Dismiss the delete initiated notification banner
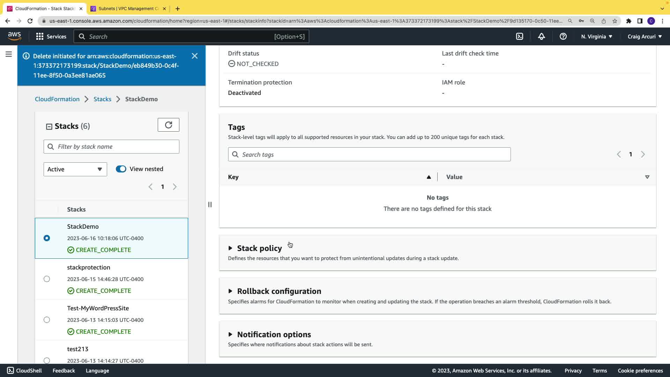 pyautogui.click(x=195, y=56)
